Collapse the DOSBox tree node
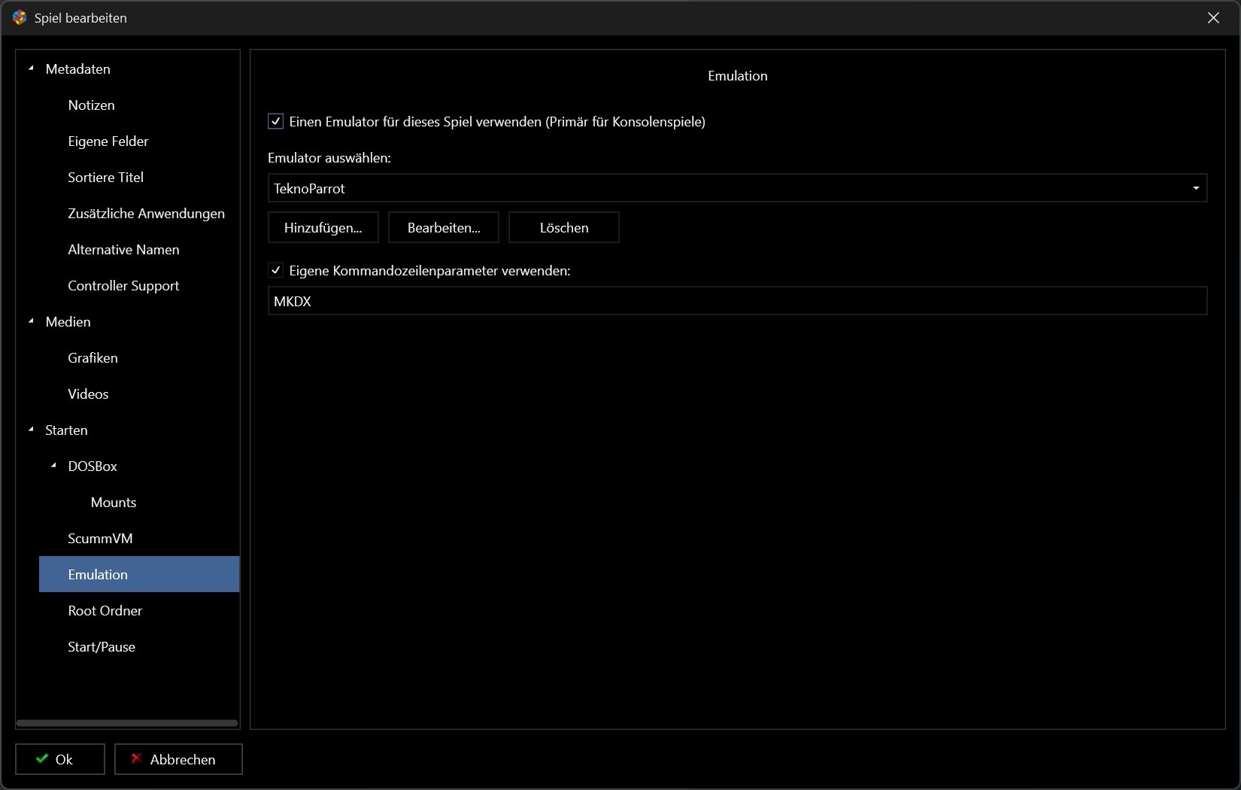 click(x=53, y=466)
